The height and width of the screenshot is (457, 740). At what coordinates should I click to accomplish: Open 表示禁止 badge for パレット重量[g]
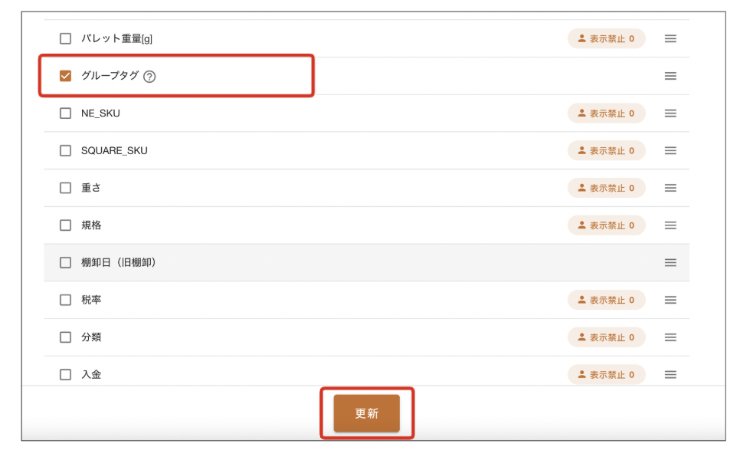606,38
